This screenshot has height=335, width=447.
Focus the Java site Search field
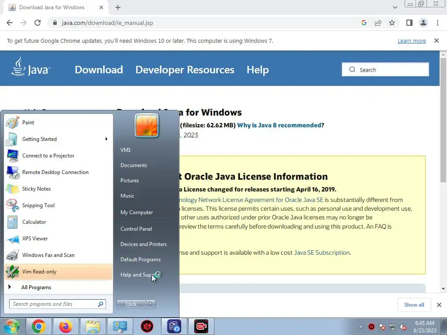point(385,70)
